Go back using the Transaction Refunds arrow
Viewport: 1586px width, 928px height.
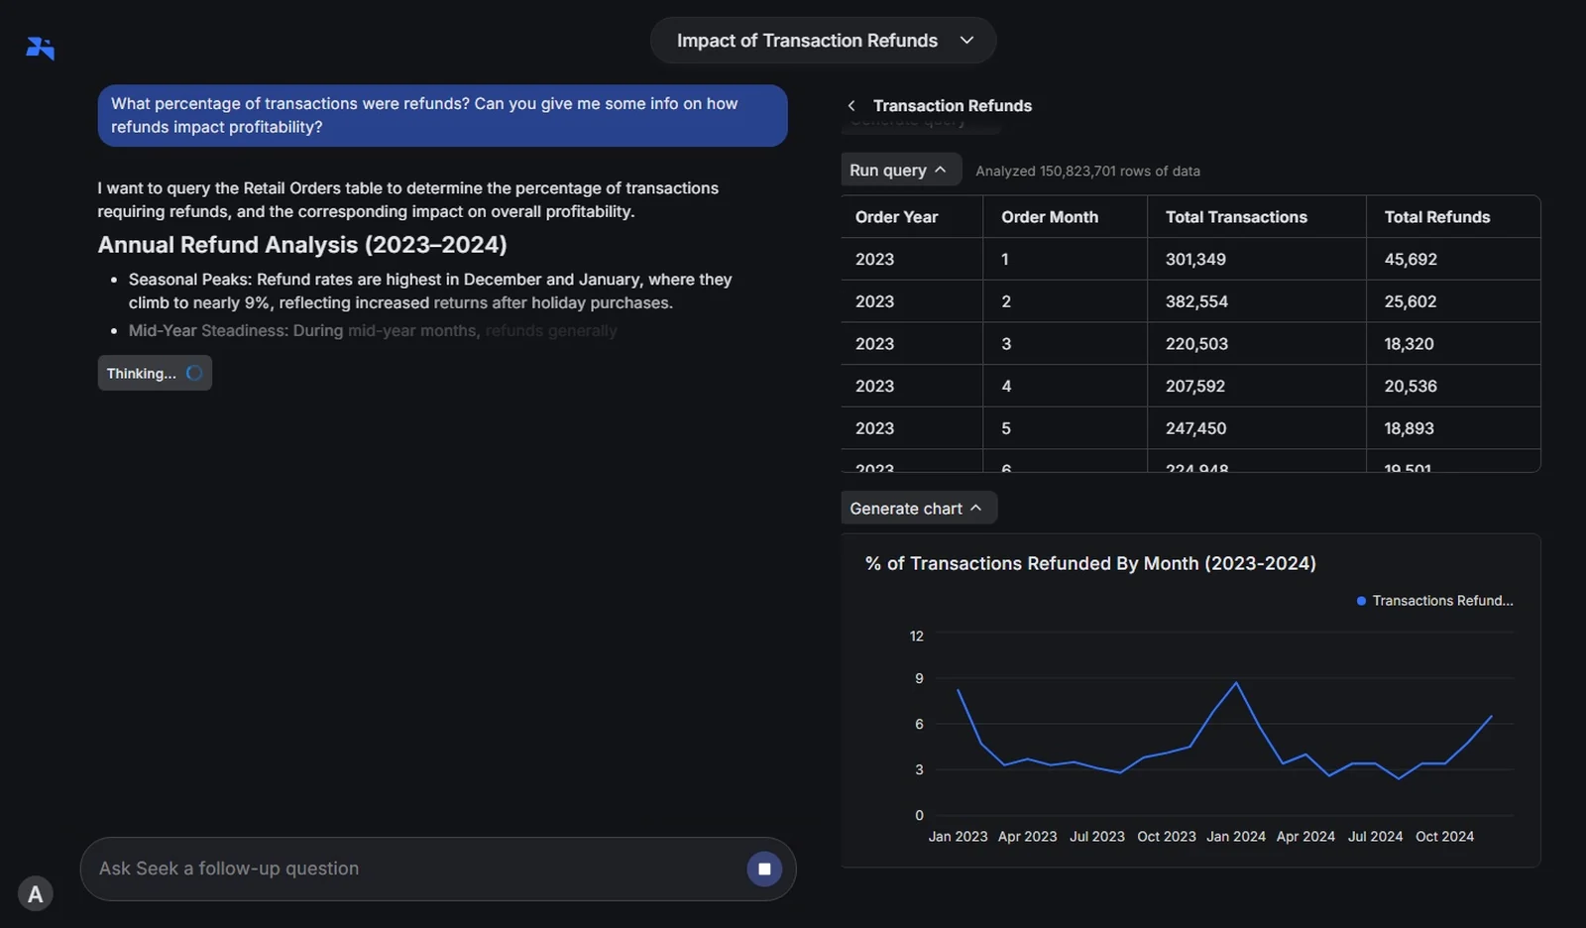coord(851,105)
